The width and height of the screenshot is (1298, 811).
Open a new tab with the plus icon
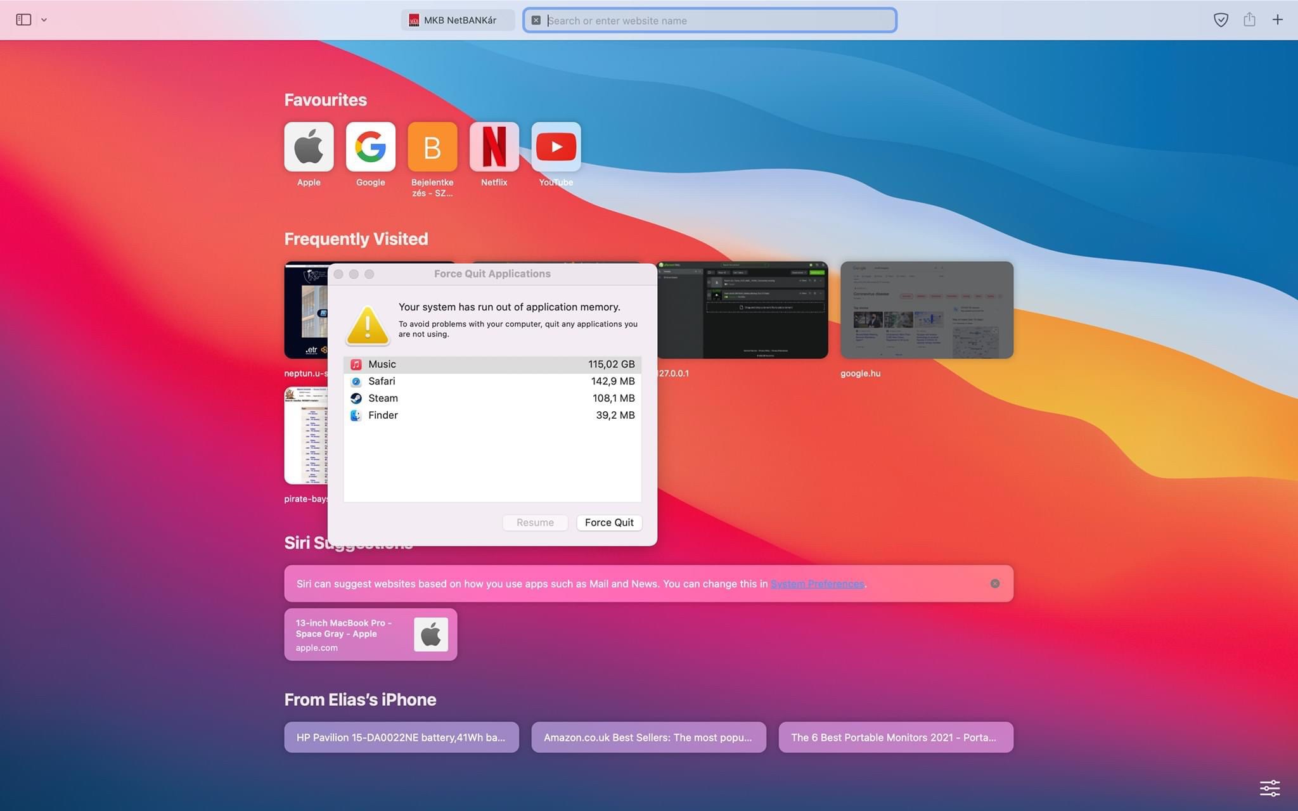1278,20
